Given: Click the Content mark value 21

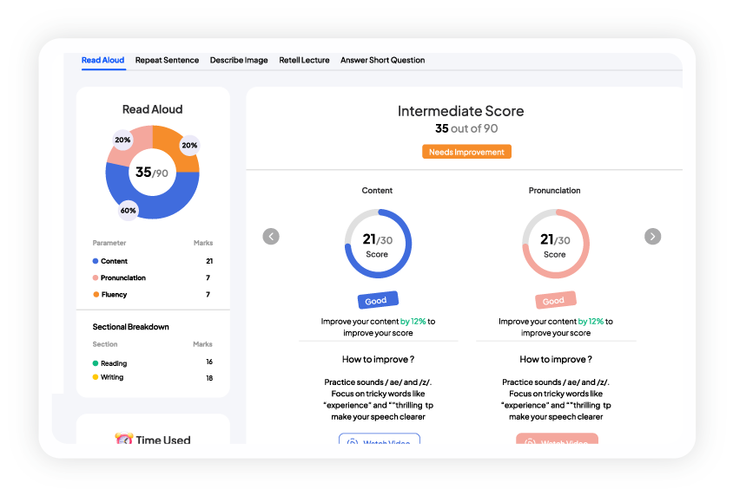Looking at the screenshot, I should click(x=209, y=261).
